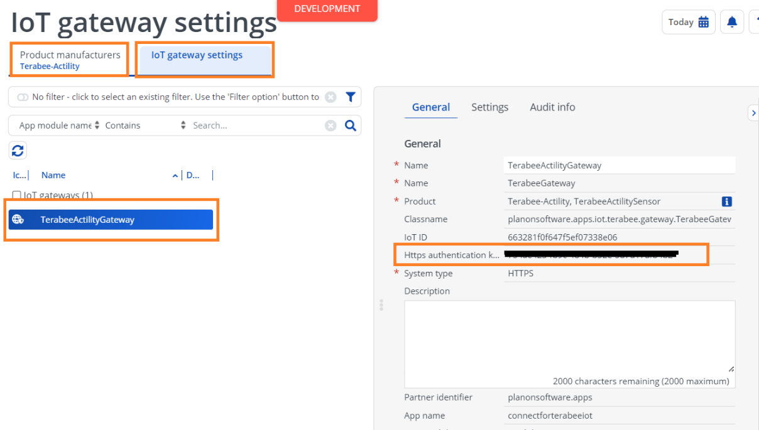Screen dimensions: 759x430
Task: Open the App module name field dropdown
Action: point(59,126)
